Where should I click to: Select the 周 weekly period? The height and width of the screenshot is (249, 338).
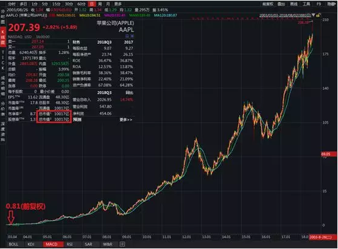click(100, 4)
